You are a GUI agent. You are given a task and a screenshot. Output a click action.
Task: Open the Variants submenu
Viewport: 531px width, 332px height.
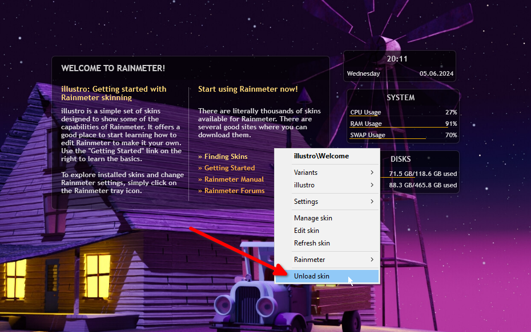327,172
